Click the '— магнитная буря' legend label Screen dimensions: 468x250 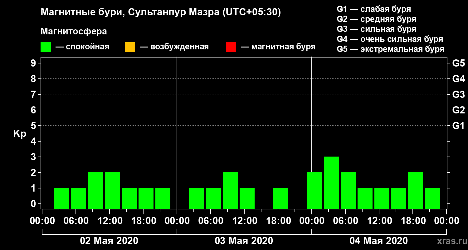click(x=278, y=47)
